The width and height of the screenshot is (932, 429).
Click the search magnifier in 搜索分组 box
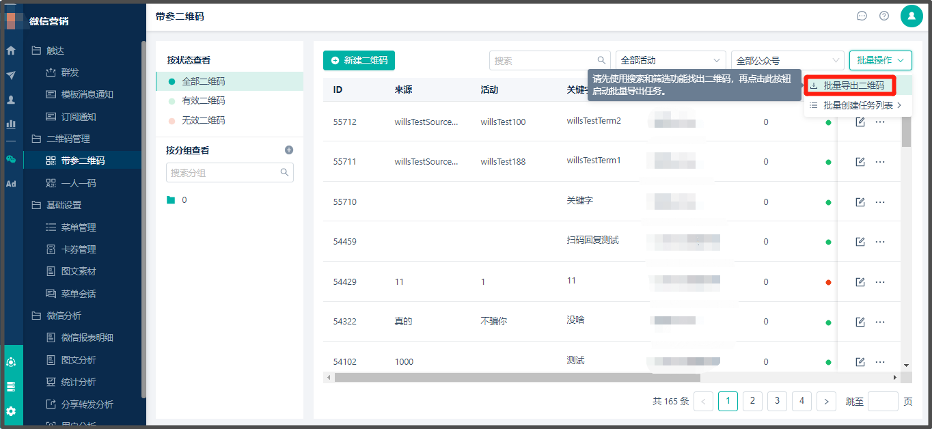(x=285, y=173)
